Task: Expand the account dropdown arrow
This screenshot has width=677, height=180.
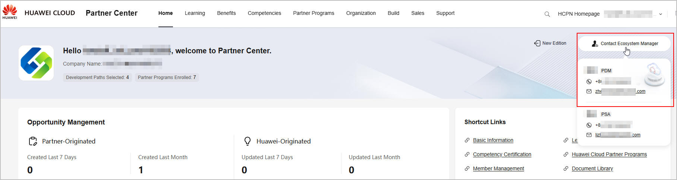Action: (661, 14)
